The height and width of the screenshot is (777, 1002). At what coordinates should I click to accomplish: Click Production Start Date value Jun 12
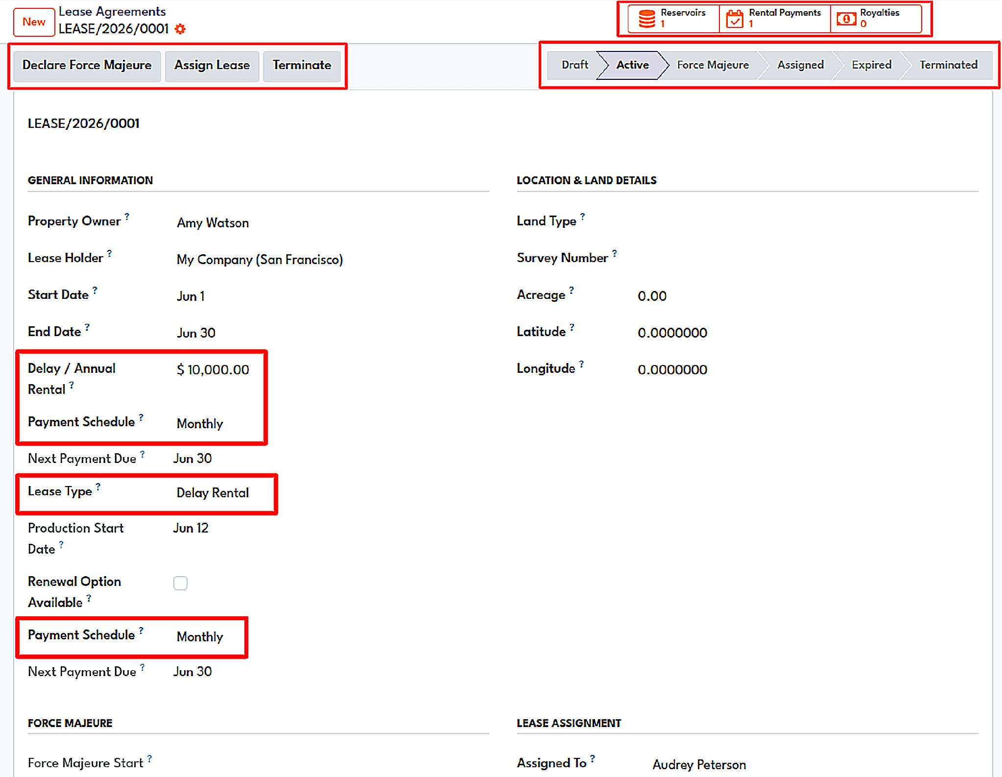[x=191, y=528]
